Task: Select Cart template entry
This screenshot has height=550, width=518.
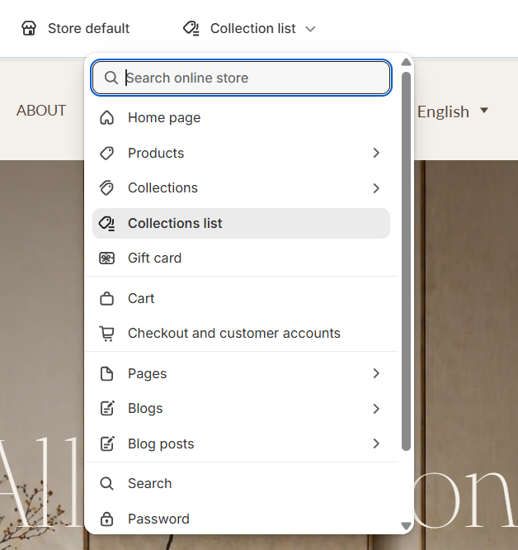Action: click(x=241, y=298)
